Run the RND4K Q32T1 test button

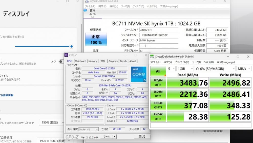point(158,105)
